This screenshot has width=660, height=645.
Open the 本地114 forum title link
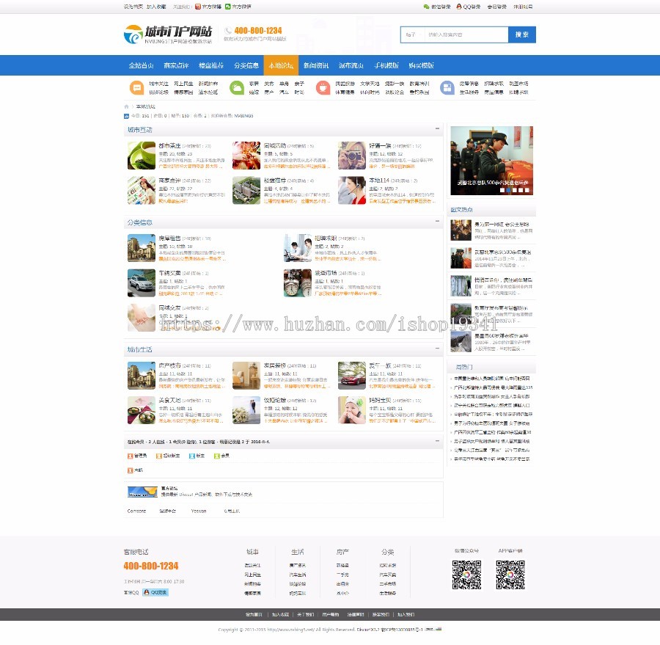379,181
